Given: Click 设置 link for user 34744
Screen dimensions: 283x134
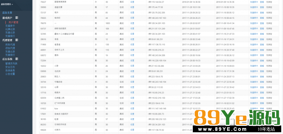Looking at the screenshot, I should tap(132, 82).
